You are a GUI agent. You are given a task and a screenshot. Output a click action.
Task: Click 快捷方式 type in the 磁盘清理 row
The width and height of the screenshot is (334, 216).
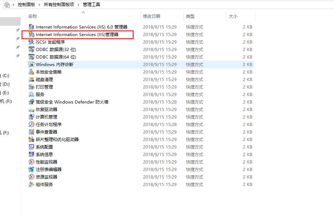195,80
